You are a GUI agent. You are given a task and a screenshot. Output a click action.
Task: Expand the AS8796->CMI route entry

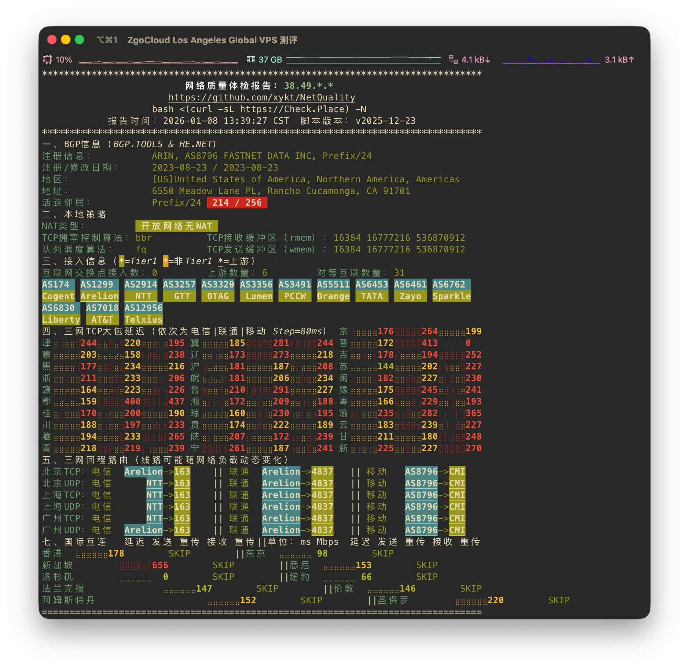point(435,472)
